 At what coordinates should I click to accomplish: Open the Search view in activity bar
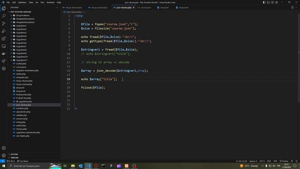4,16
